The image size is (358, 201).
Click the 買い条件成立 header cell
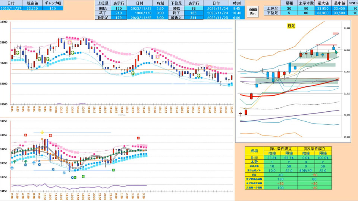280,149
